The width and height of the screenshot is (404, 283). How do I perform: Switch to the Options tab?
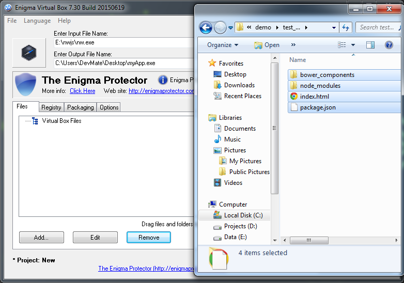point(109,107)
